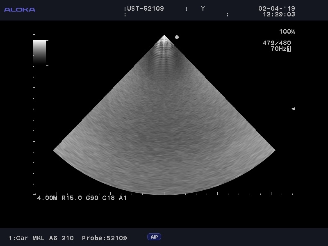Select the C18 contrast parameter
The image size is (328, 246).
[x=108, y=198]
